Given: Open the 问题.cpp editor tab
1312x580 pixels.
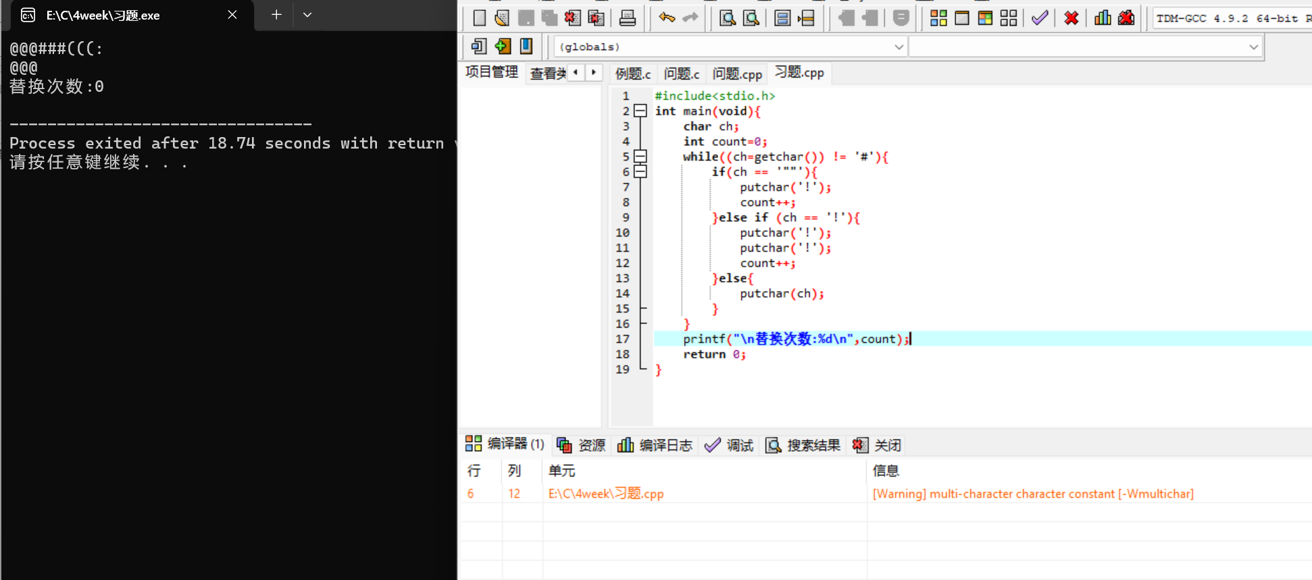Looking at the screenshot, I should pos(737,74).
